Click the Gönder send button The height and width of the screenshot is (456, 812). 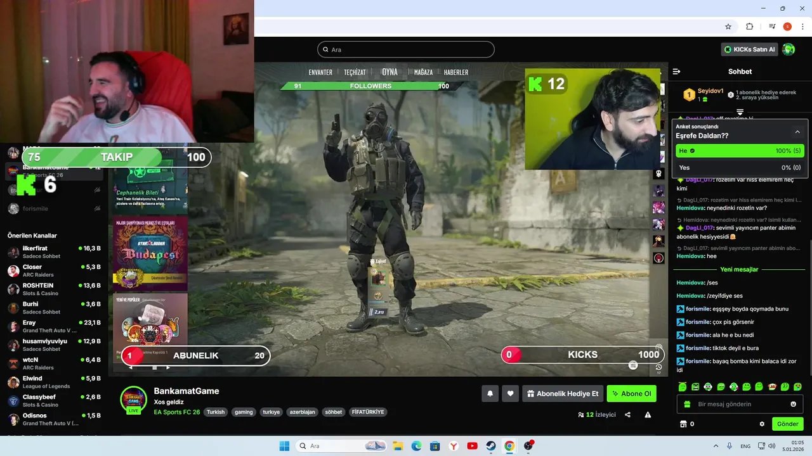coord(787,424)
